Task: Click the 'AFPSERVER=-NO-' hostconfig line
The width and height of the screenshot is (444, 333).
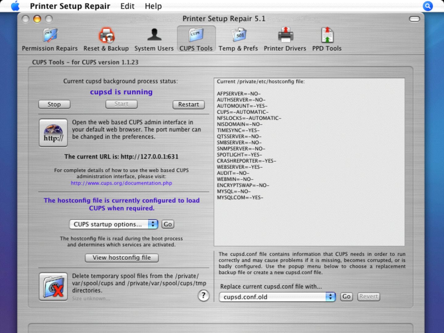Action: click(239, 94)
